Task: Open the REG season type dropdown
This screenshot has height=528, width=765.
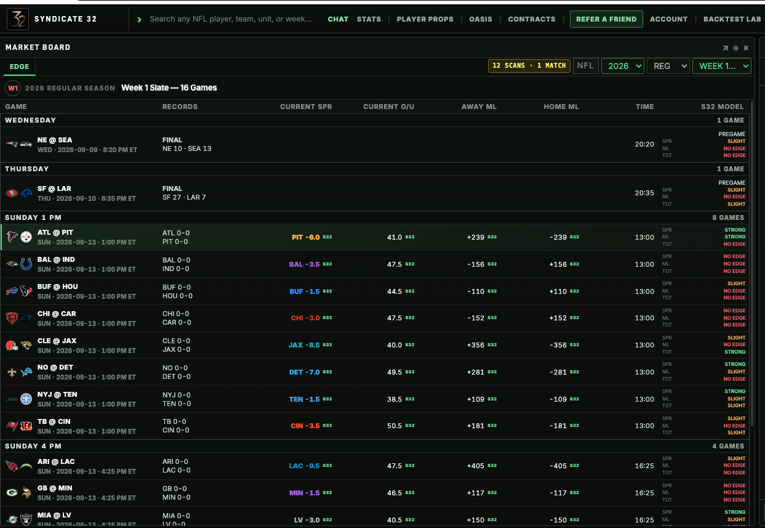Action: click(668, 66)
